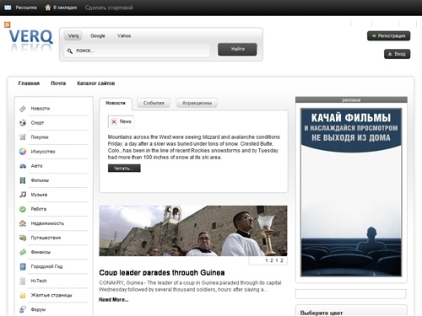The height and width of the screenshot is (316, 422).
Task: Click the Качай фильмы advertisement banner
Action: pyautogui.click(x=351, y=192)
